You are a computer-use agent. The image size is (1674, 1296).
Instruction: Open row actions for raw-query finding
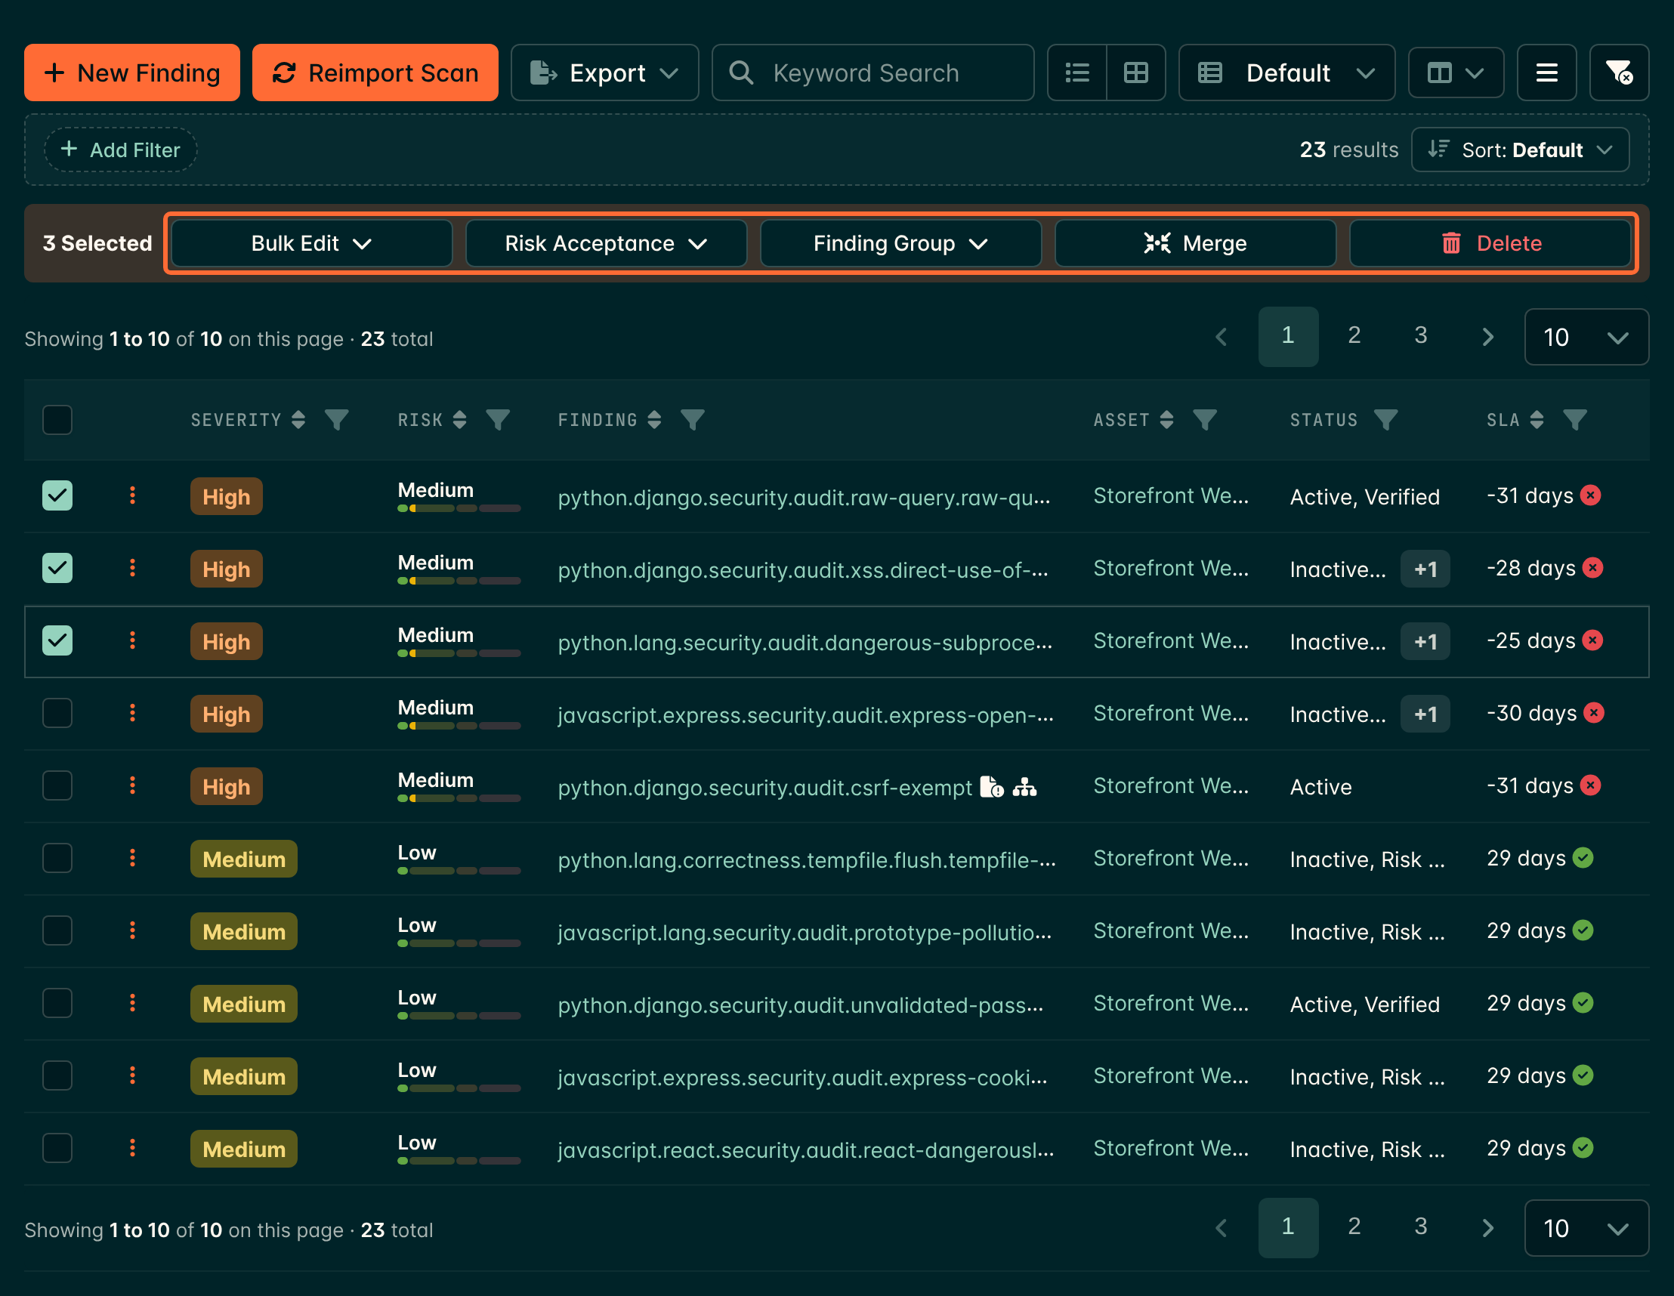[x=132, y=495]
